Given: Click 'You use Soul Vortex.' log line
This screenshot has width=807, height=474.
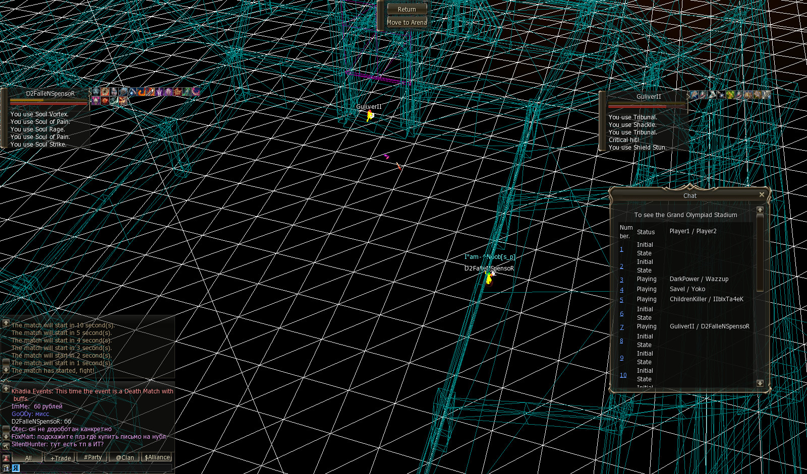Looking at the screenshot, I should pyautogui.click(x=39, y=114).
